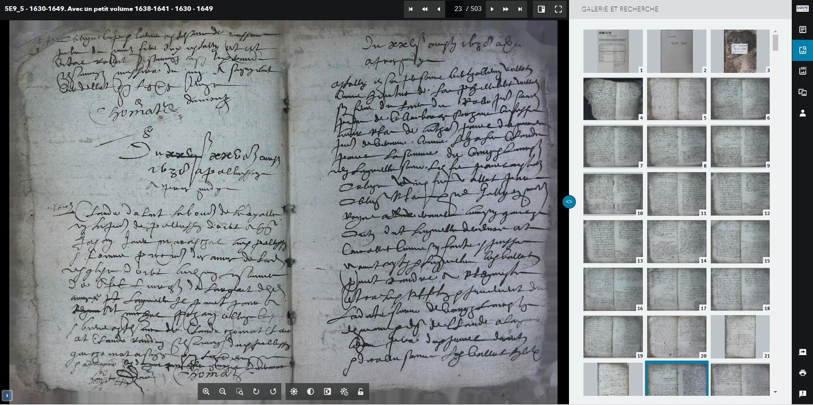The height and width of the screenshot is (405, 813).
Task: Expand the bottom-left collapsed panel arrow
Action: pos(7,395)
